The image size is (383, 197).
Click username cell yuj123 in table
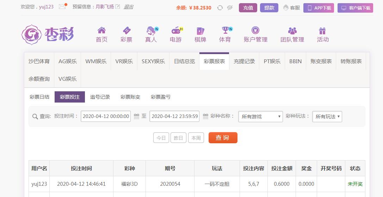pos(39,184)
